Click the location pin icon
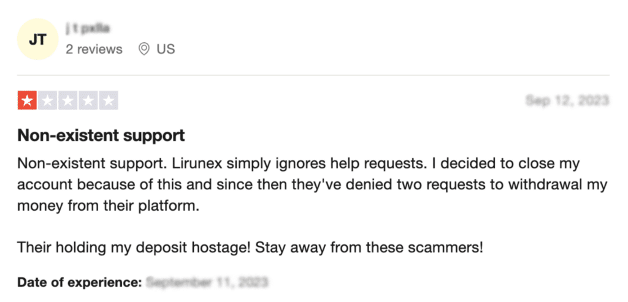 144,49
